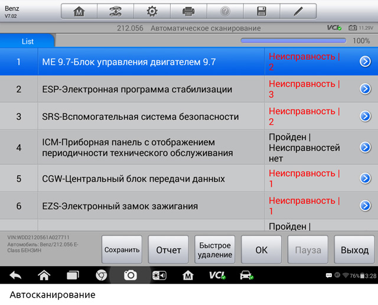Select row SRS-Вспомогательная система безопасности

click(189, 116)
